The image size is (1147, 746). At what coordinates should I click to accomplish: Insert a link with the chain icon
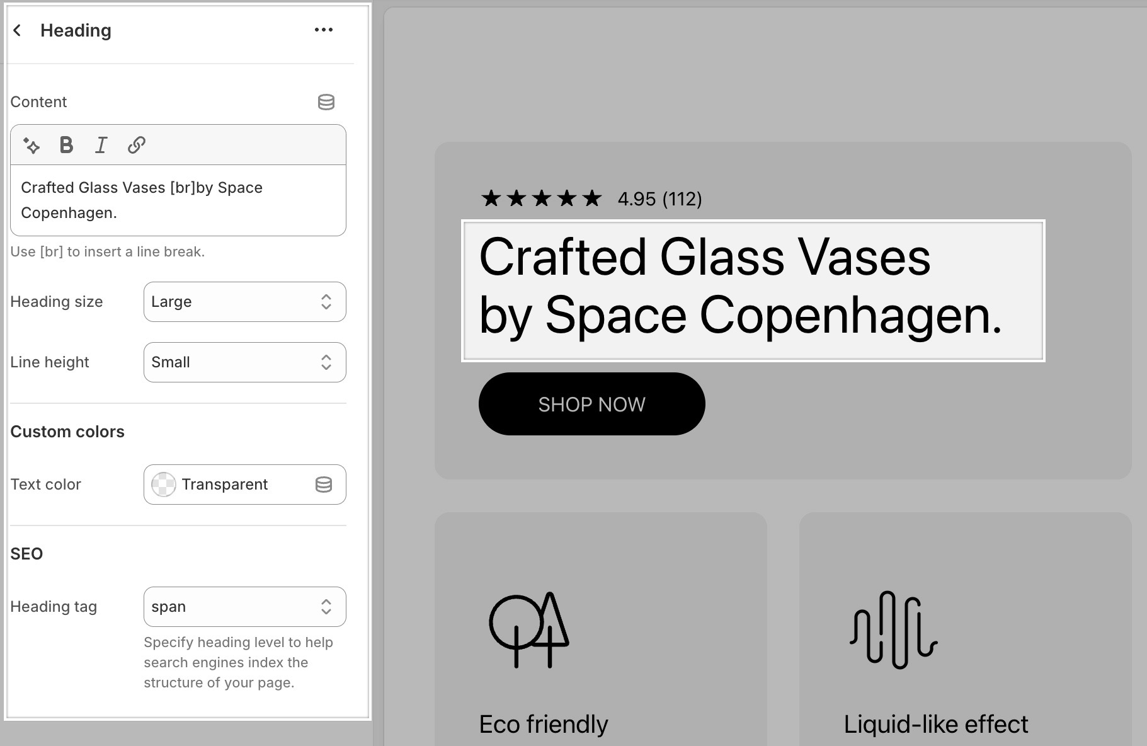pos(137,145)
